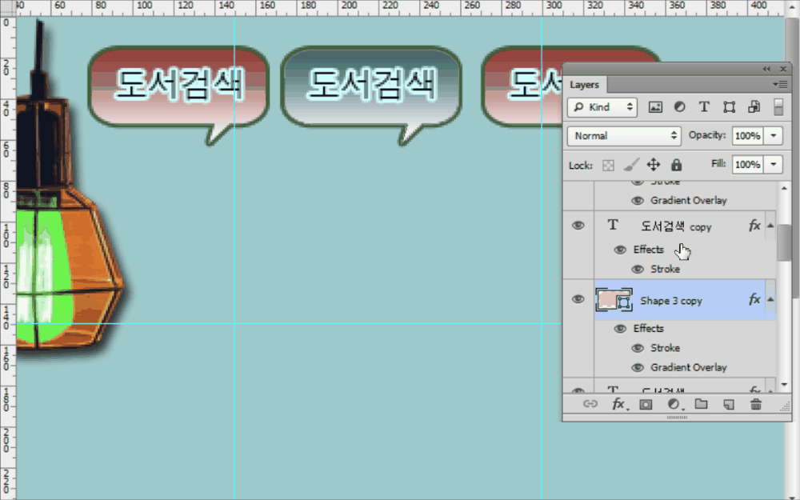Click Shape 3 copy vector mask badge
This screenshot has height=500, width=800.
point(625,303)
